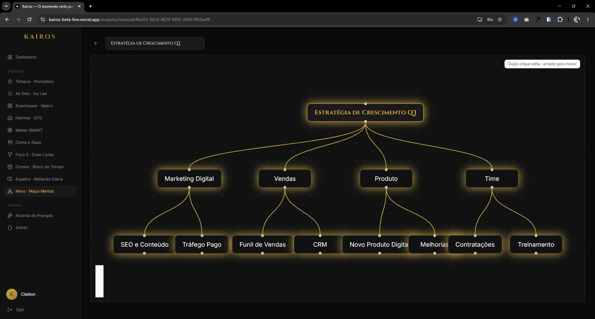Click the camera extension icon in toolbar
595x319 pixels.
[527, 19]
